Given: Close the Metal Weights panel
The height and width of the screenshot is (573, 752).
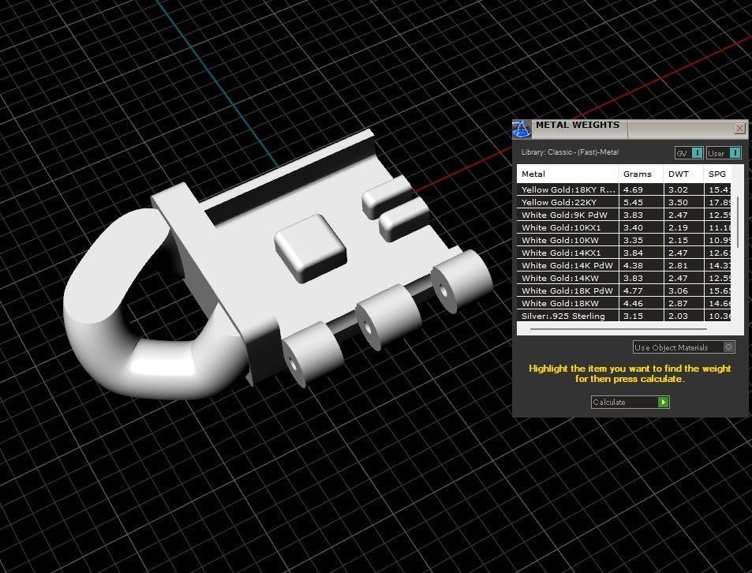Looking at the screenshot, I should click(x=739, y=129).
